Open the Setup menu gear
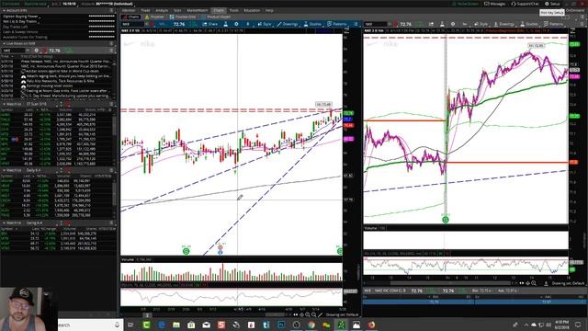588x331 pixels. [x=552, y=4]
